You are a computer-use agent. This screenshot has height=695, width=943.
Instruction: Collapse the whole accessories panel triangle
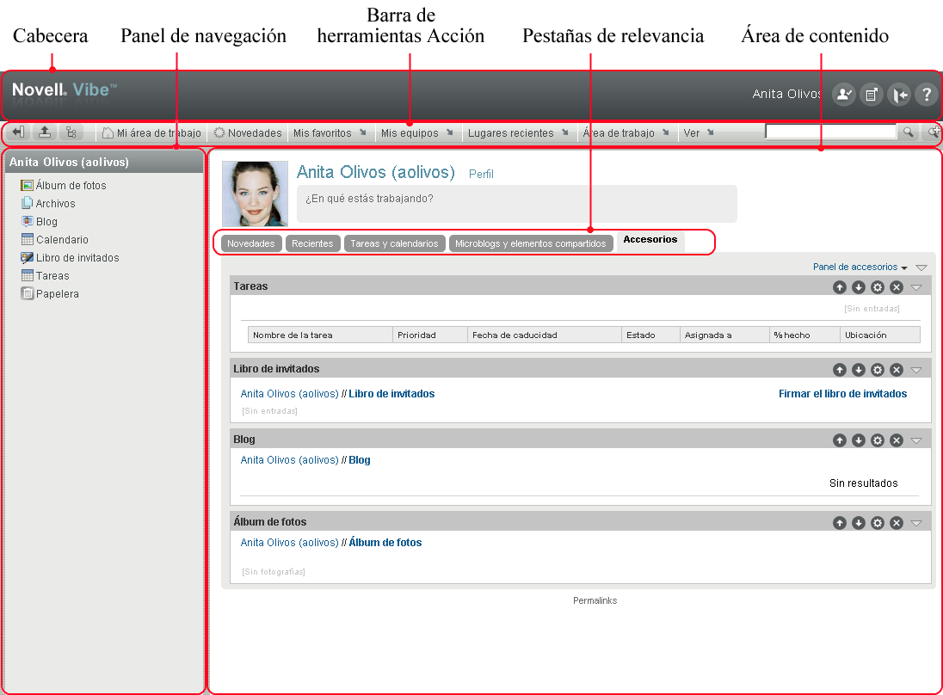921,268
